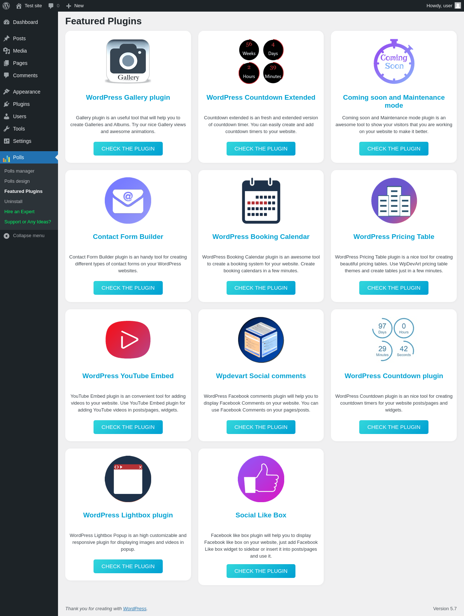Open the Test site home icon

click(19, 6)
